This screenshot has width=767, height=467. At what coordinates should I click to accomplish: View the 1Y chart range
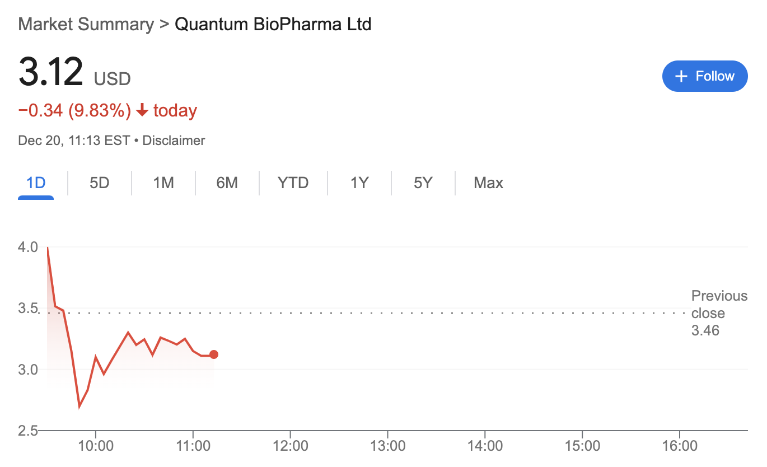359,183
